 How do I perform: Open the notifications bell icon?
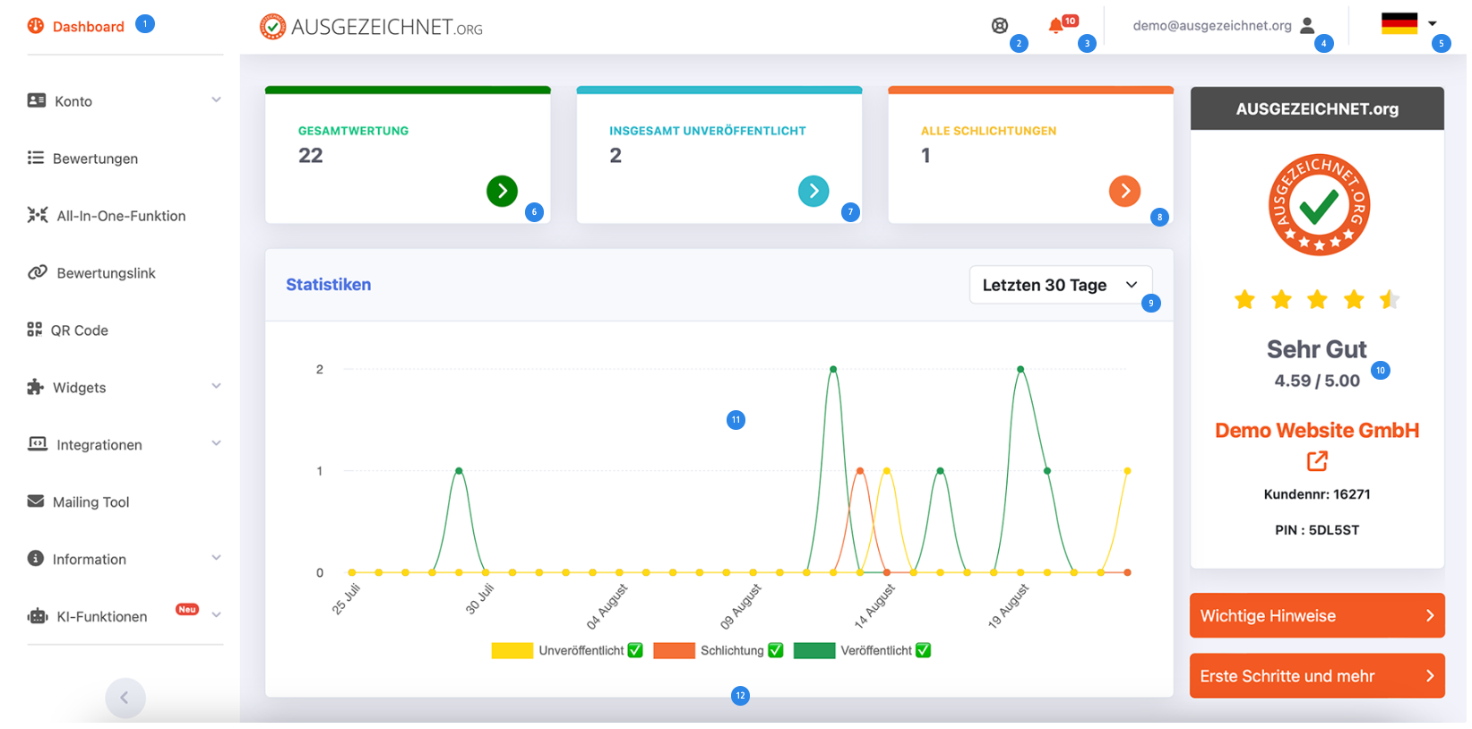coord(1055,26)
